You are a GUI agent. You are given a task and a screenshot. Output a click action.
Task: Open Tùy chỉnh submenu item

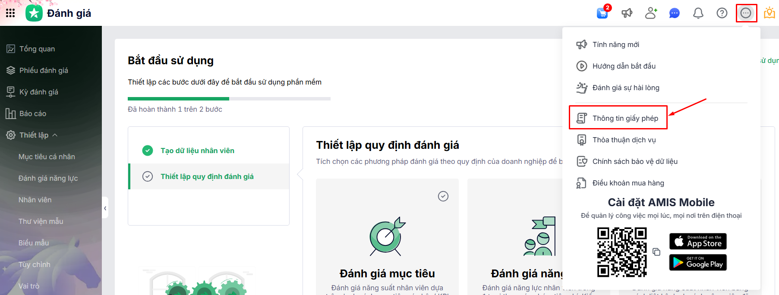pos(34,264)
